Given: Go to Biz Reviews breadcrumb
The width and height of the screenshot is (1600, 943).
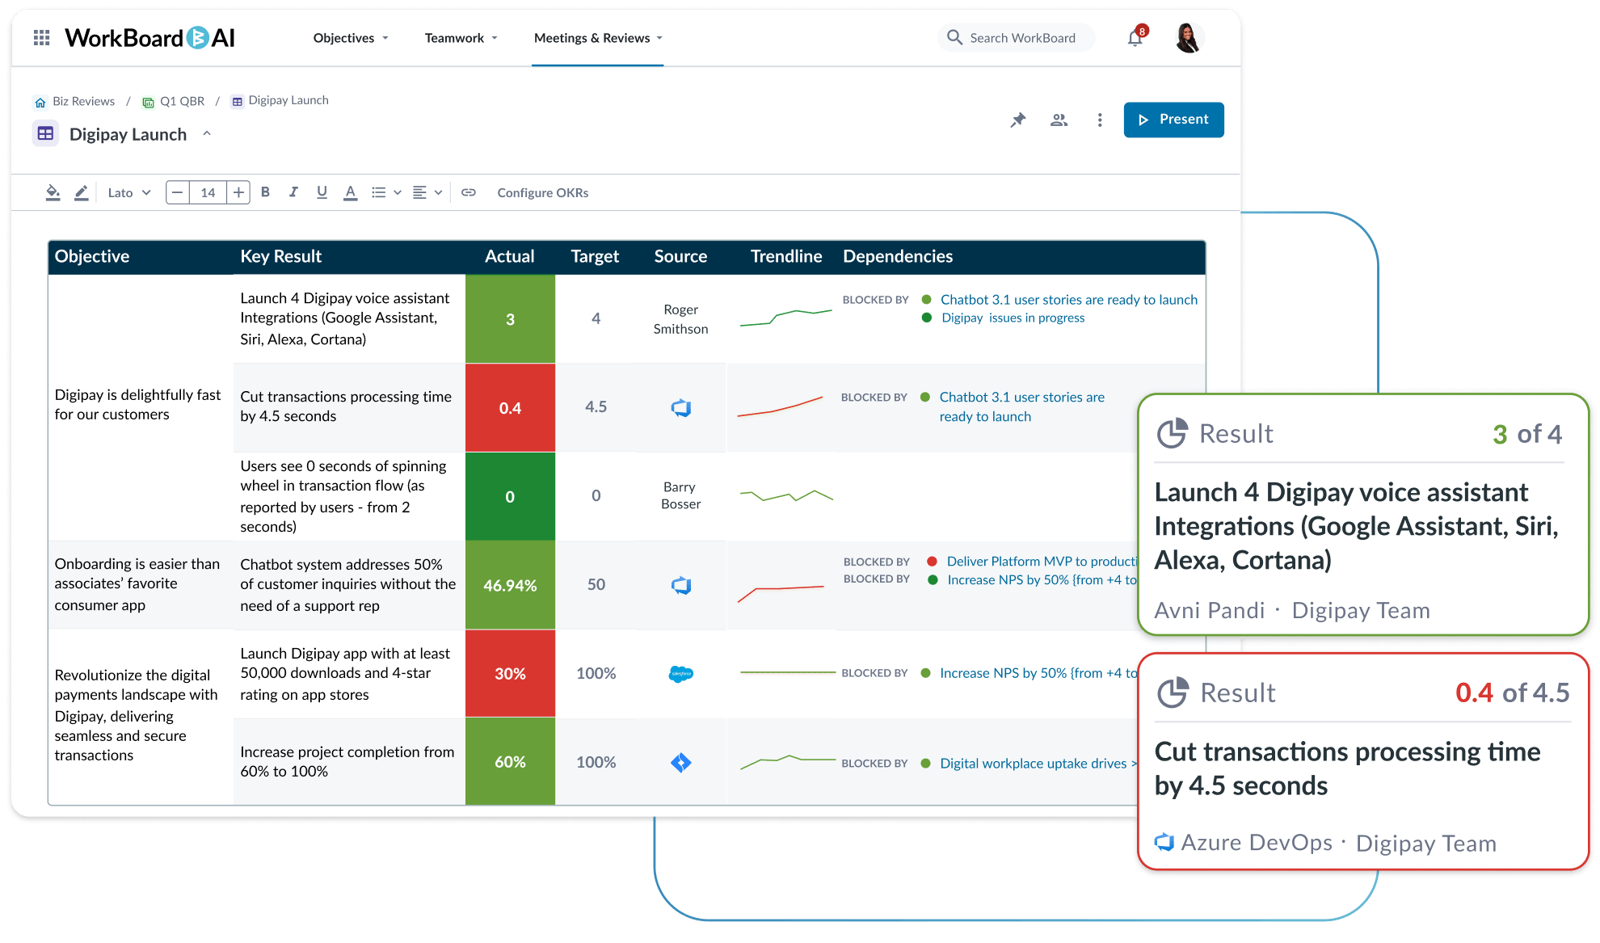Looking at the screenshot, I should click(x=83, y=101).
